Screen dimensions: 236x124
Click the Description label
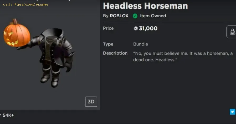(x=115, y=53)
